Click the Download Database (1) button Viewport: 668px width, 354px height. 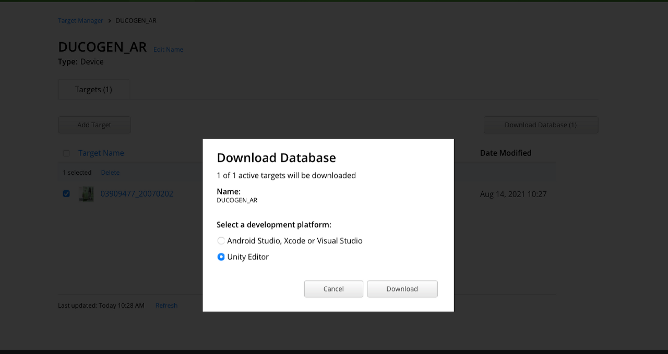[x=541, y=125]
